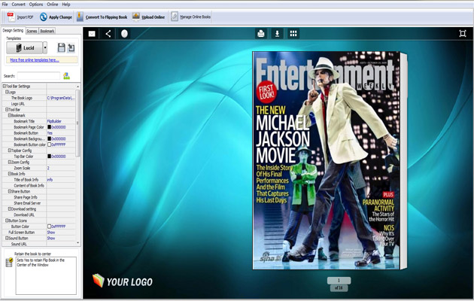Follow the More free online templates link

click(x=35, y=60)
